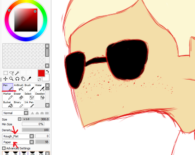Select the Brush tool
This screenshot has height=155, width=195.
click(29, 87)
